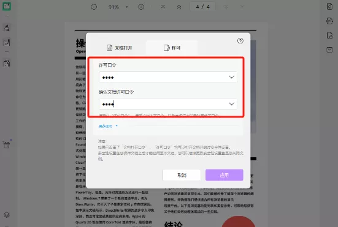Click the 许可口令 password field

click(x=168, y=77)
